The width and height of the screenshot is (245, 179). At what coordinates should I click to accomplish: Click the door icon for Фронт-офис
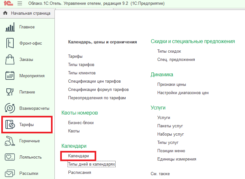(10, 43)
